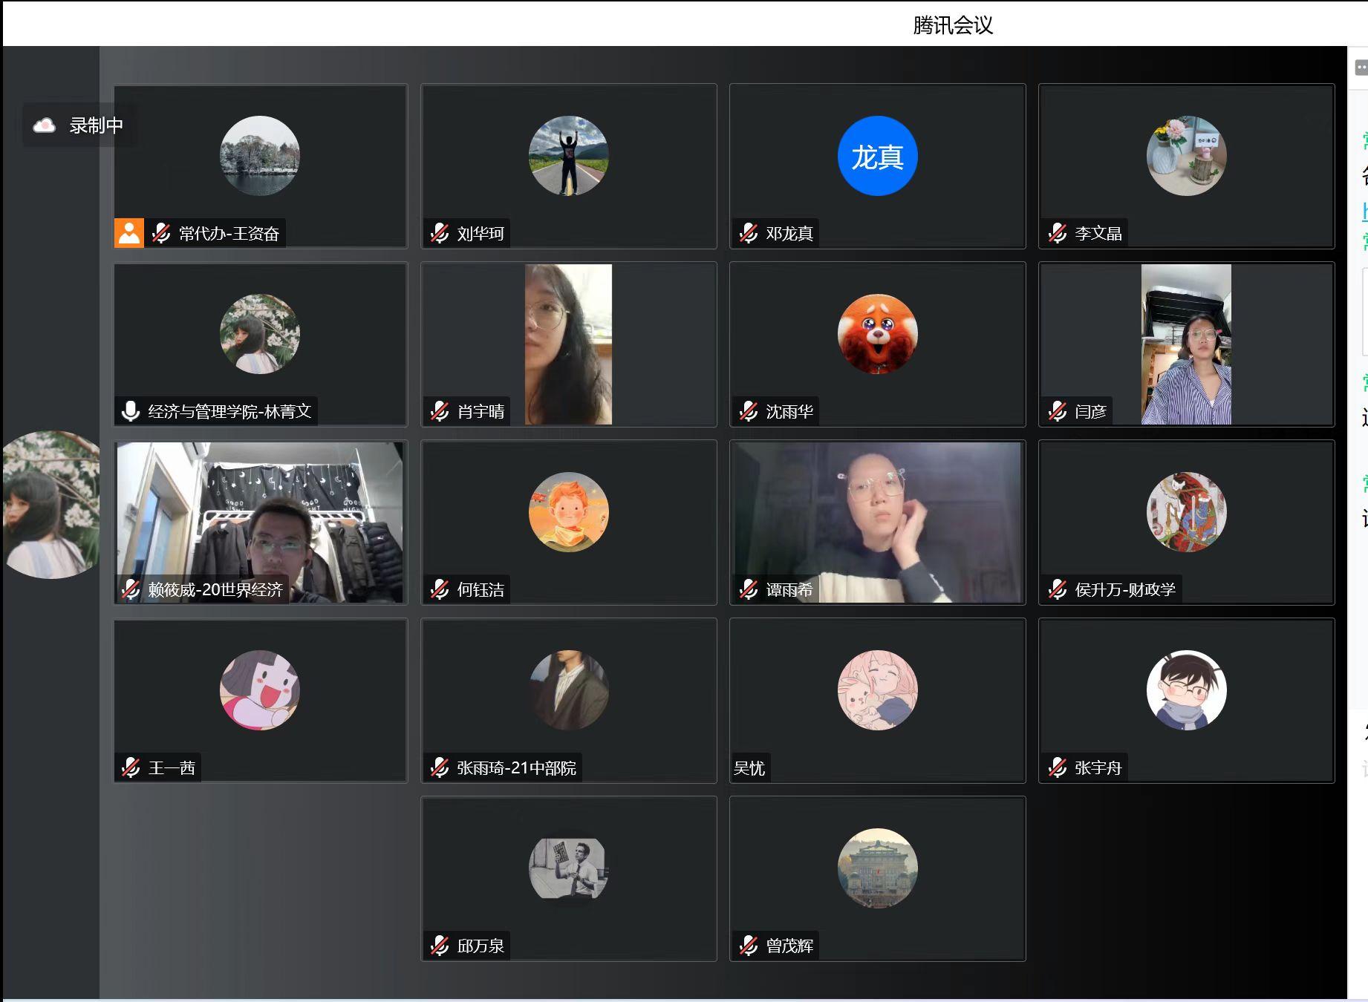Click the 腾讯会议 window title
This screenshot has height=1002, width=1368.
[x=952, y=25]
